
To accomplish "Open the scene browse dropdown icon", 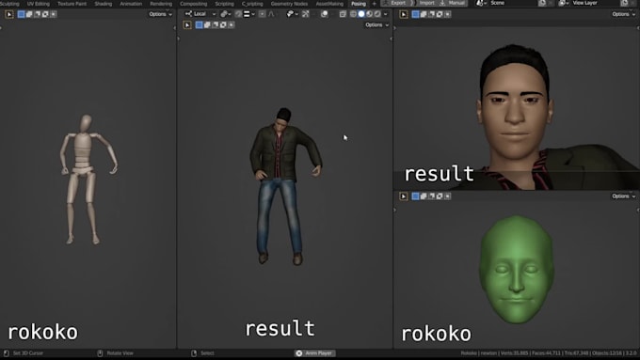I will click(481, 3).
